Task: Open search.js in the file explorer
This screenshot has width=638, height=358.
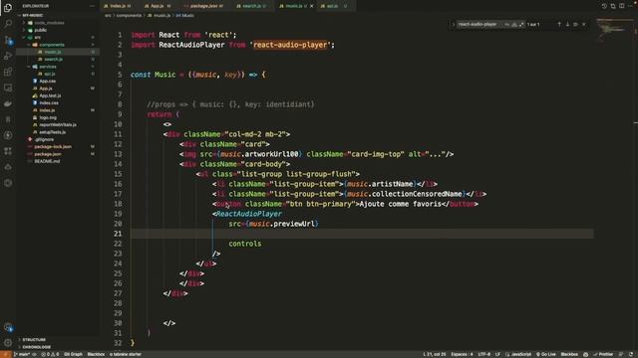Action: tap(57, 60)
